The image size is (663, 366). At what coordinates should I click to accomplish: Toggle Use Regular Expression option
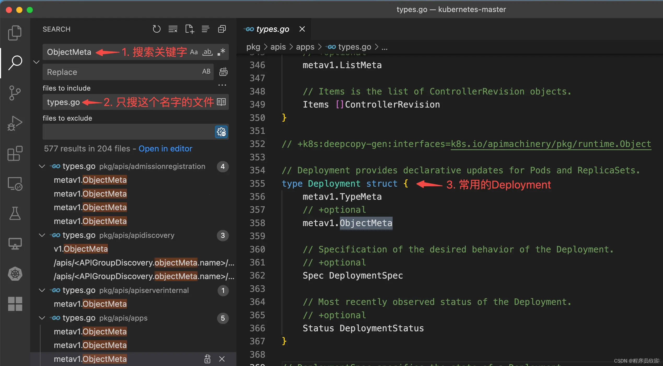[x=221, y=52]
